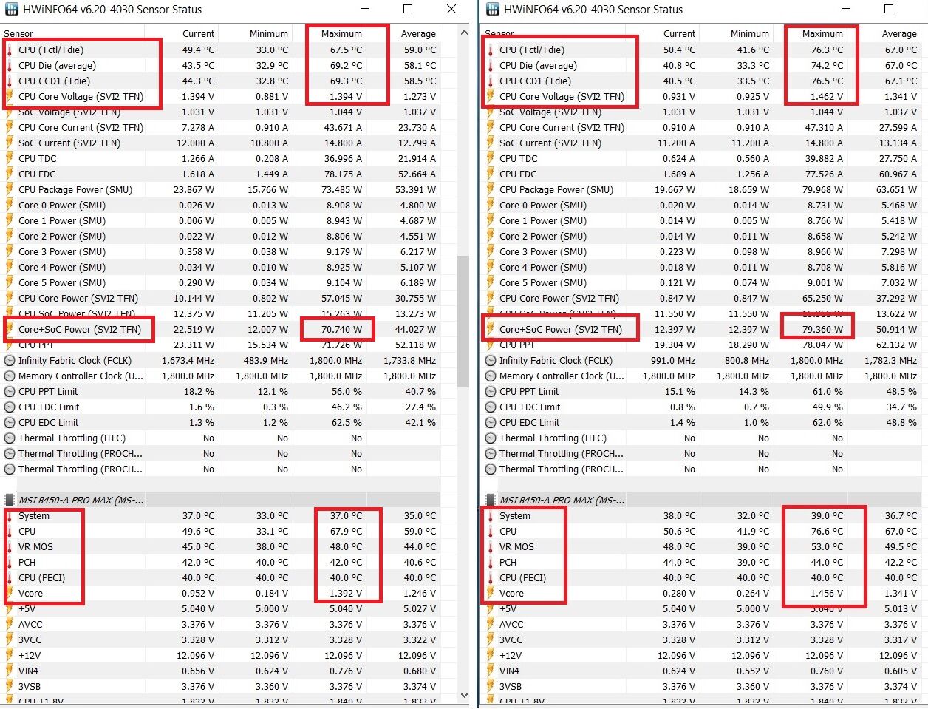Image resolution: width=928 pixels, height=709 pixels.
Task: Click 79.360 W maximum value in right window
Action: click(x=822, y=330)
